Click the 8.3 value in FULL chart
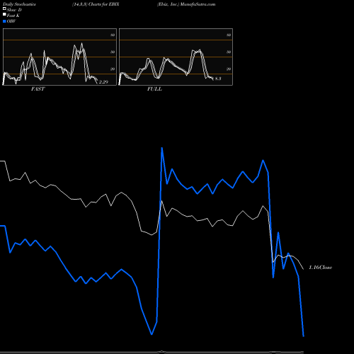This screenshot has height=354, width=354. tap(218, 79)
